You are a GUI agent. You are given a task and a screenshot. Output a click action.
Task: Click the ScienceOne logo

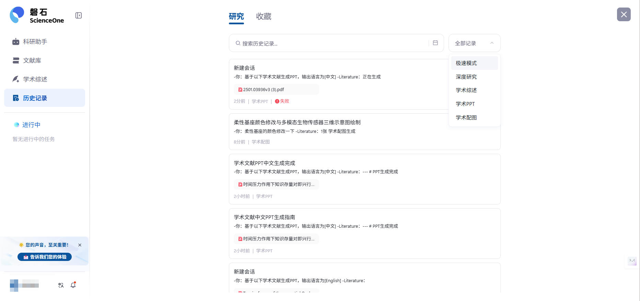coord(37,15)
